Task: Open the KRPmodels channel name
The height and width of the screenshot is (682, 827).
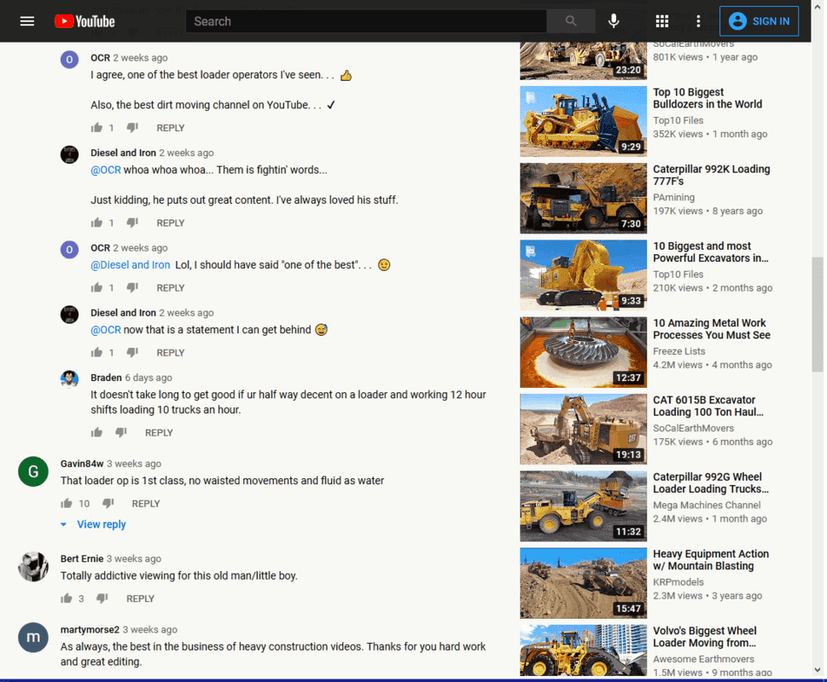Action: click(678, 582)
